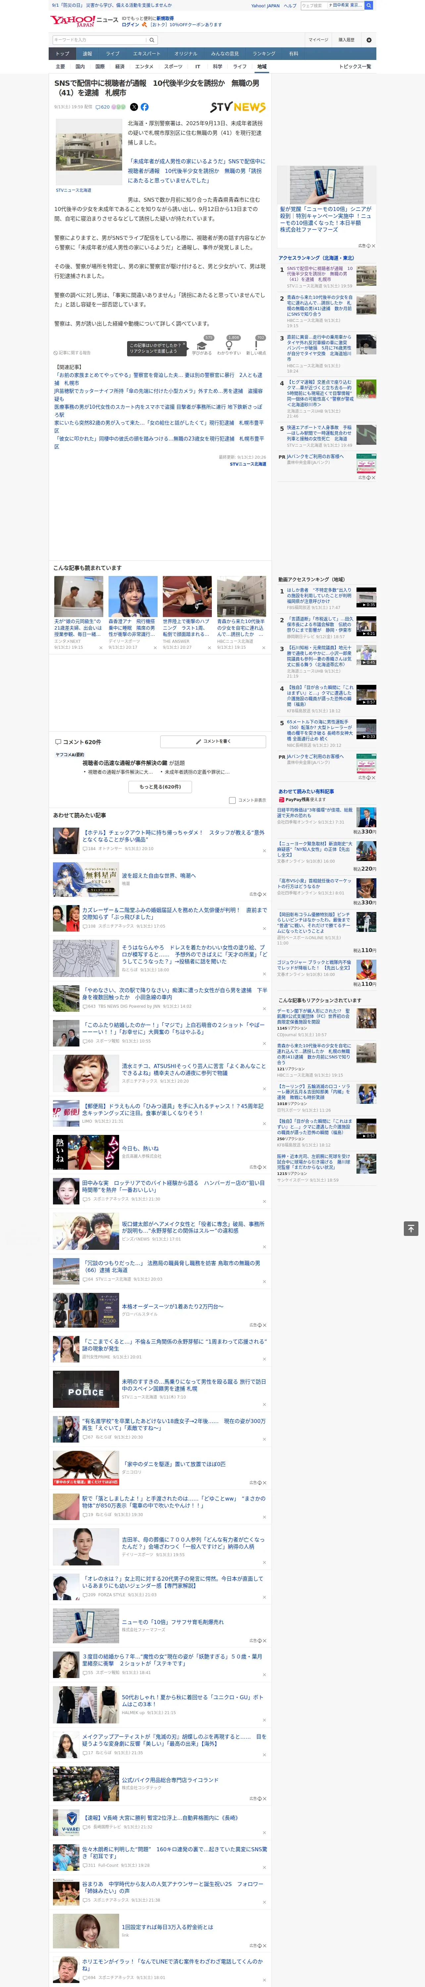Click the blue search button in top bar
Viewport: 425px width, 1987px height.
[369, 5]
